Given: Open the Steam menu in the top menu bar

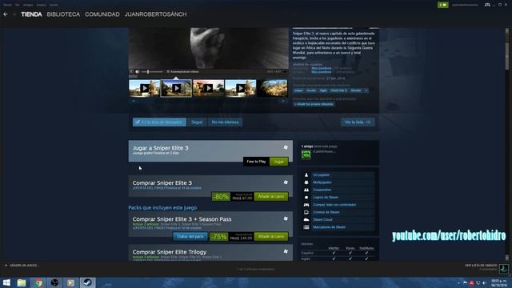Looking at the screenshot, I should tap(7, 5).
